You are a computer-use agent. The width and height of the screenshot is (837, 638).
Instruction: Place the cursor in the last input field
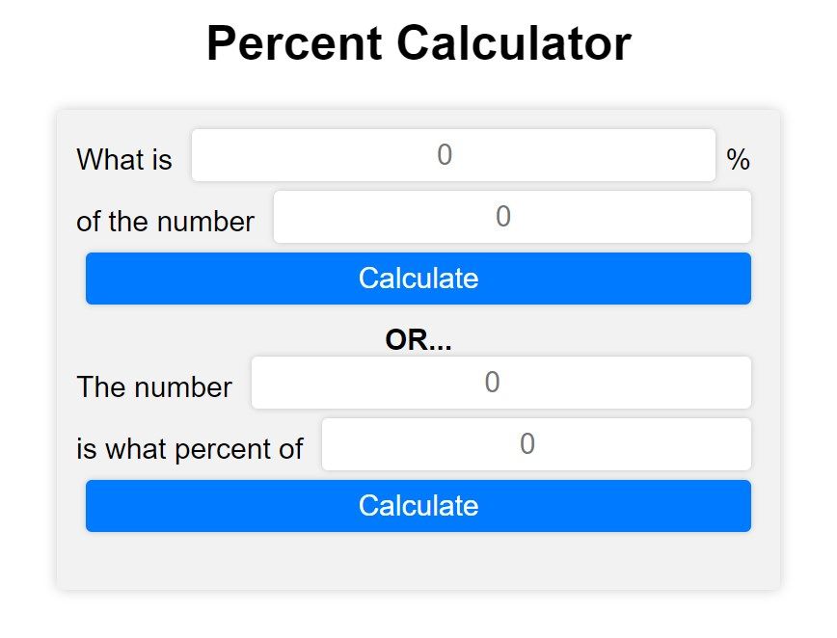coord(536,444)
